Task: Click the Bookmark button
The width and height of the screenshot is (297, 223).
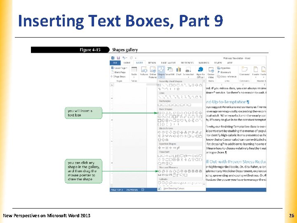Action: pyautogui.click(x=224, y=72)
